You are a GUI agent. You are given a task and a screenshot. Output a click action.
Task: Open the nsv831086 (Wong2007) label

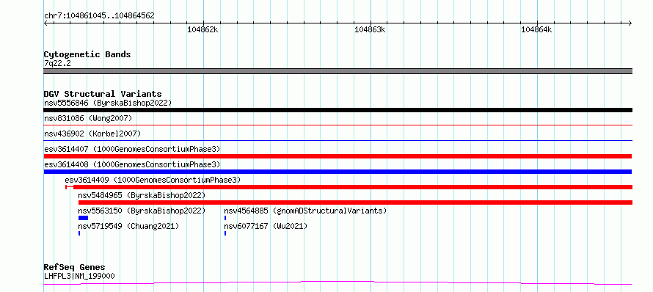[x=88, y=118]
